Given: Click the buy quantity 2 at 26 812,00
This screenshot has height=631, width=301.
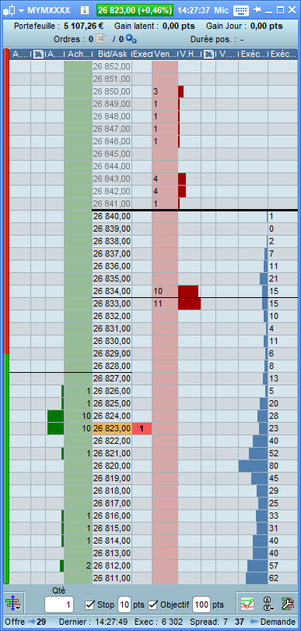Looking at the screenshot, I should (79, 565).
